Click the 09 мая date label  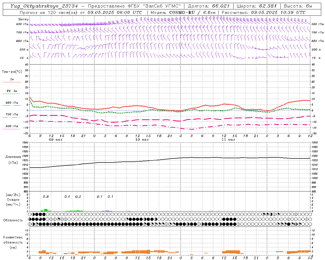tap(56, 140)
